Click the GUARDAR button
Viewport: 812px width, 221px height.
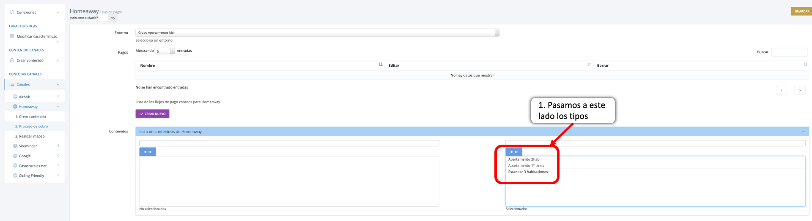point(801,11)
